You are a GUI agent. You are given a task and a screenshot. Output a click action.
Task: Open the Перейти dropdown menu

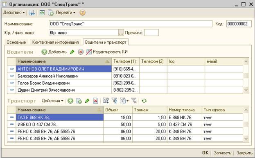[65, 13]
